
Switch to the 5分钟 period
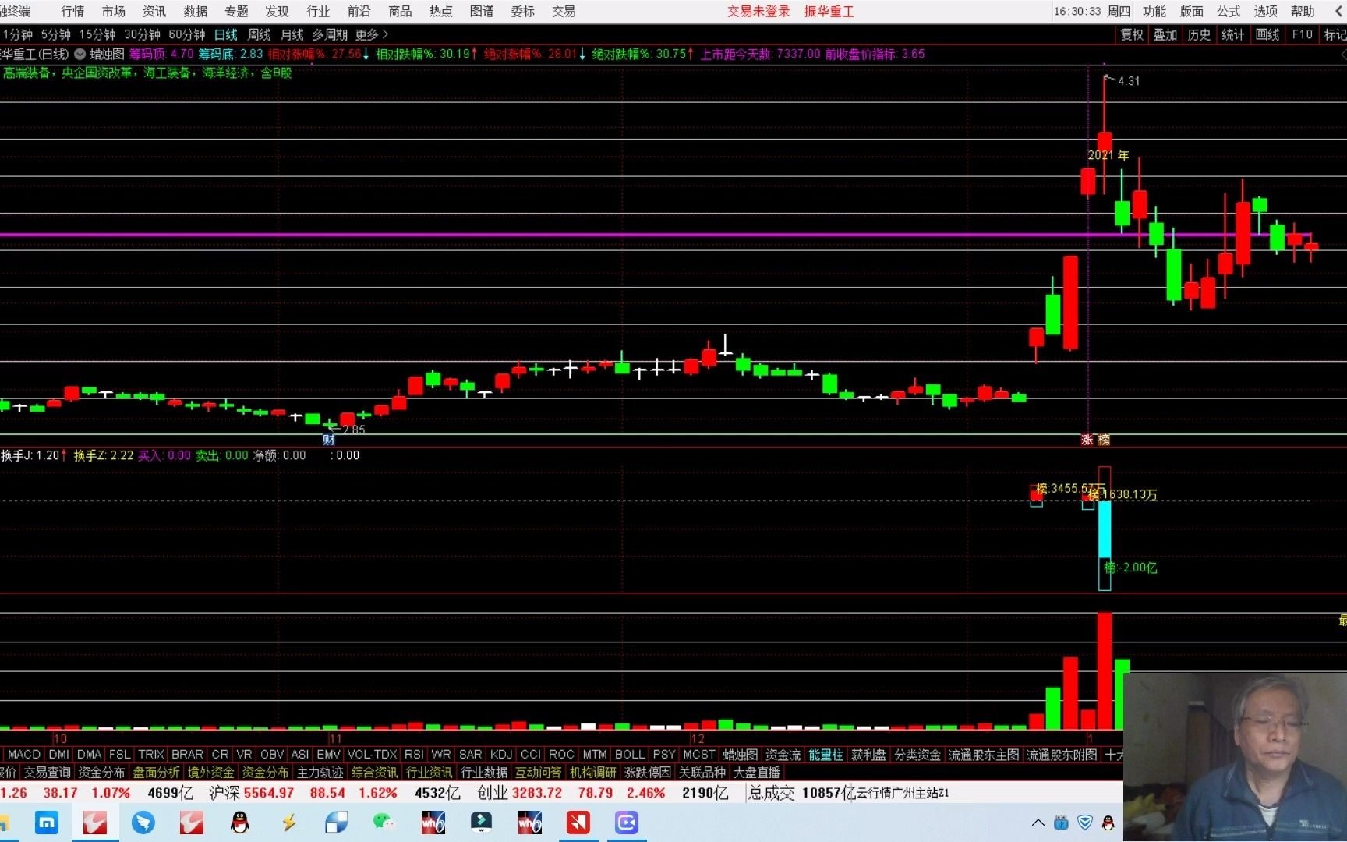(x=55, y=35)
